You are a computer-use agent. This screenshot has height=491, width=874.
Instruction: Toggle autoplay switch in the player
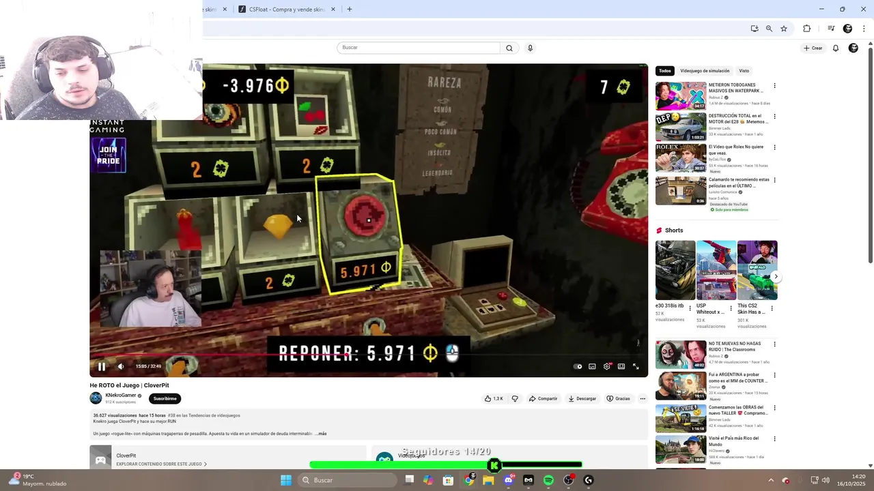click(578, 366)
